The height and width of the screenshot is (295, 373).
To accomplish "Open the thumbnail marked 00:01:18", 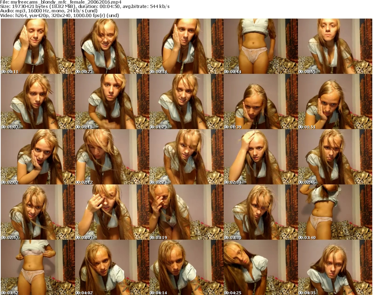I will (112, 101).
